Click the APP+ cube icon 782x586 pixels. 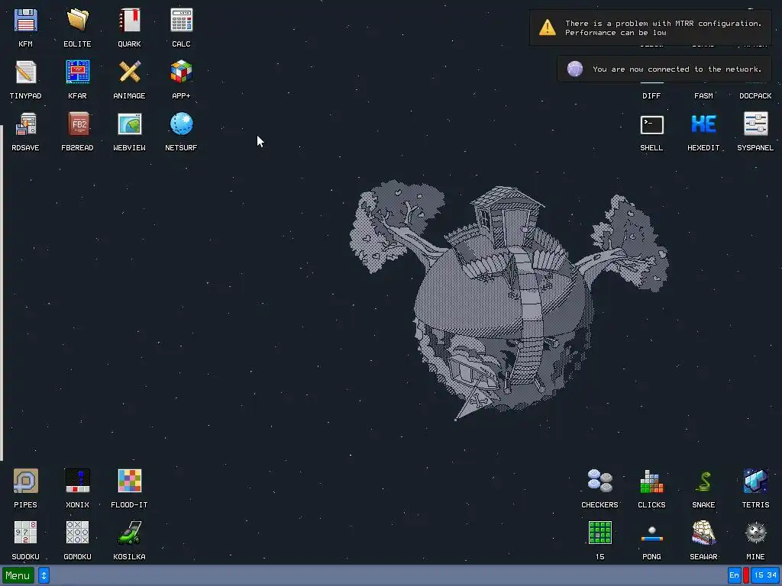click(181, 72)
